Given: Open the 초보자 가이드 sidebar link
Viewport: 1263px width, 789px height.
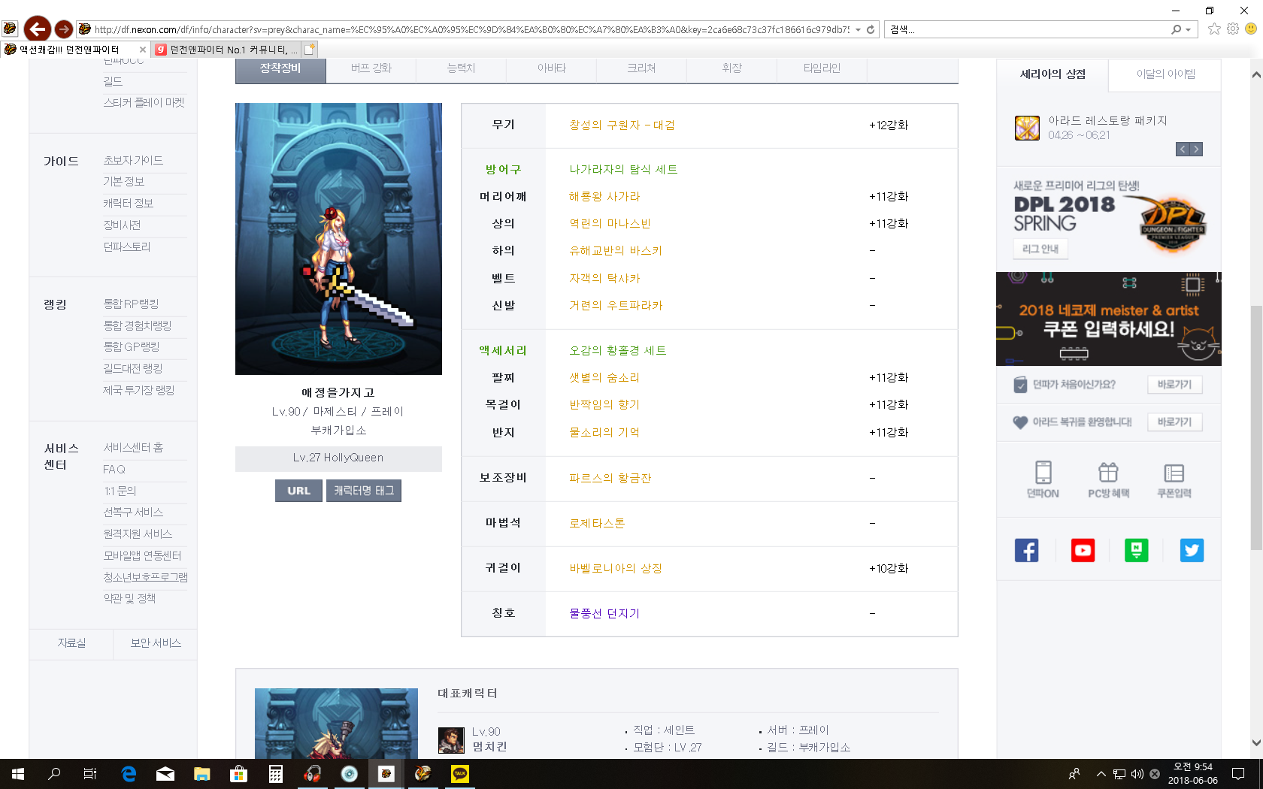Looking at the screenshot, I should click(133, 161).
